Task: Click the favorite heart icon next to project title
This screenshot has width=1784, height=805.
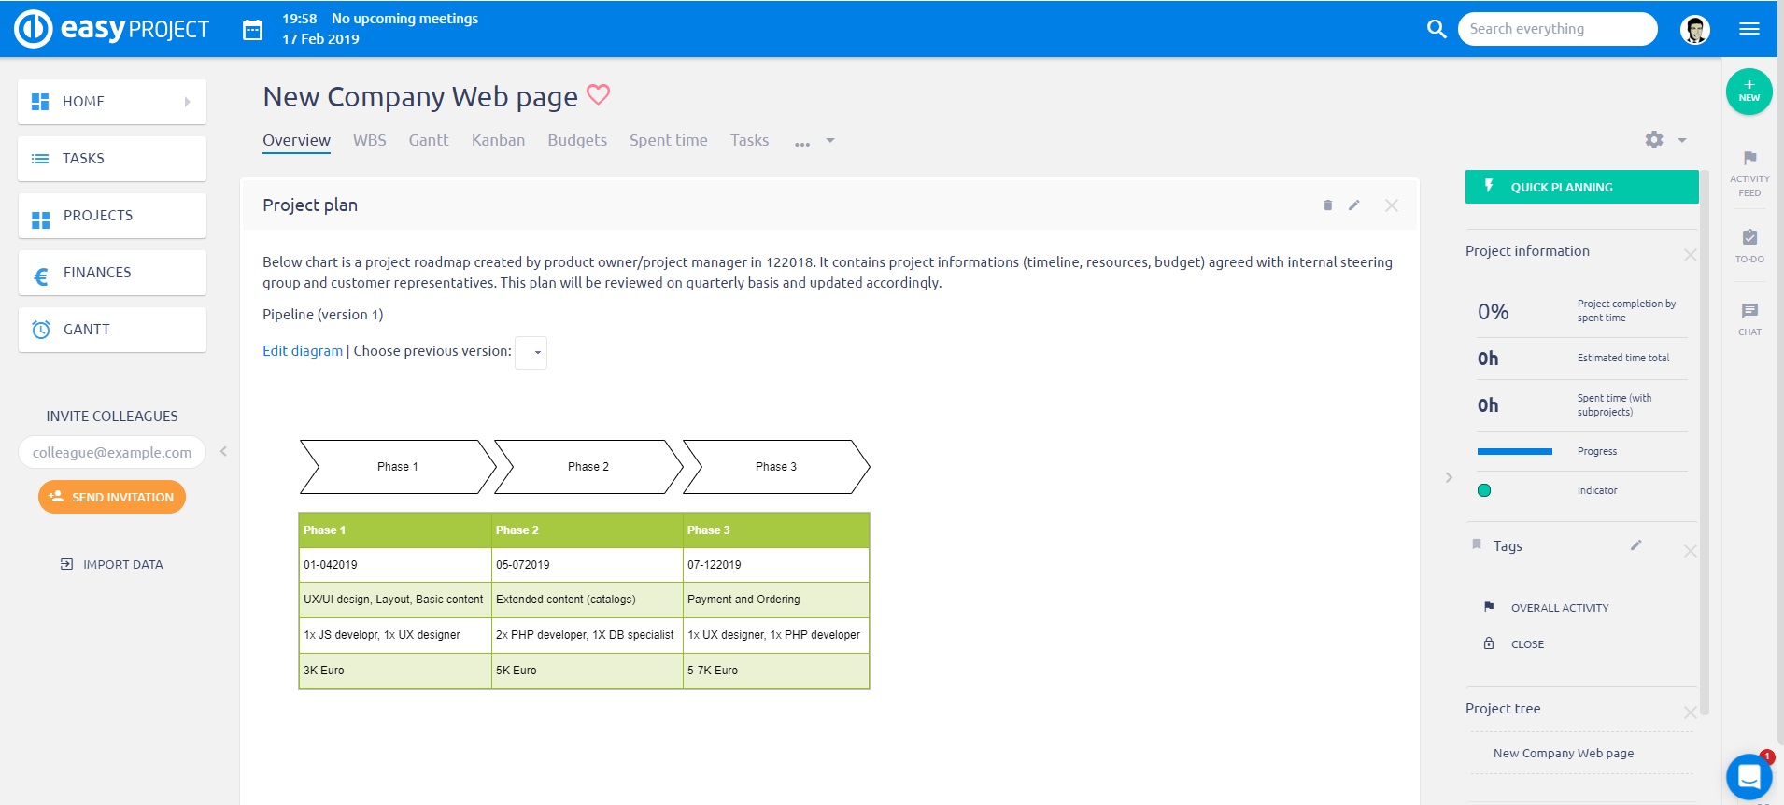Action: [x=598, y=94]
